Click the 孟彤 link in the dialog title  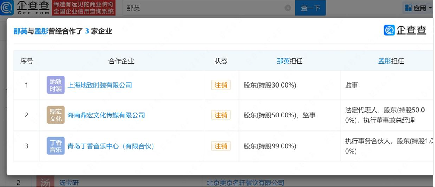41,31
